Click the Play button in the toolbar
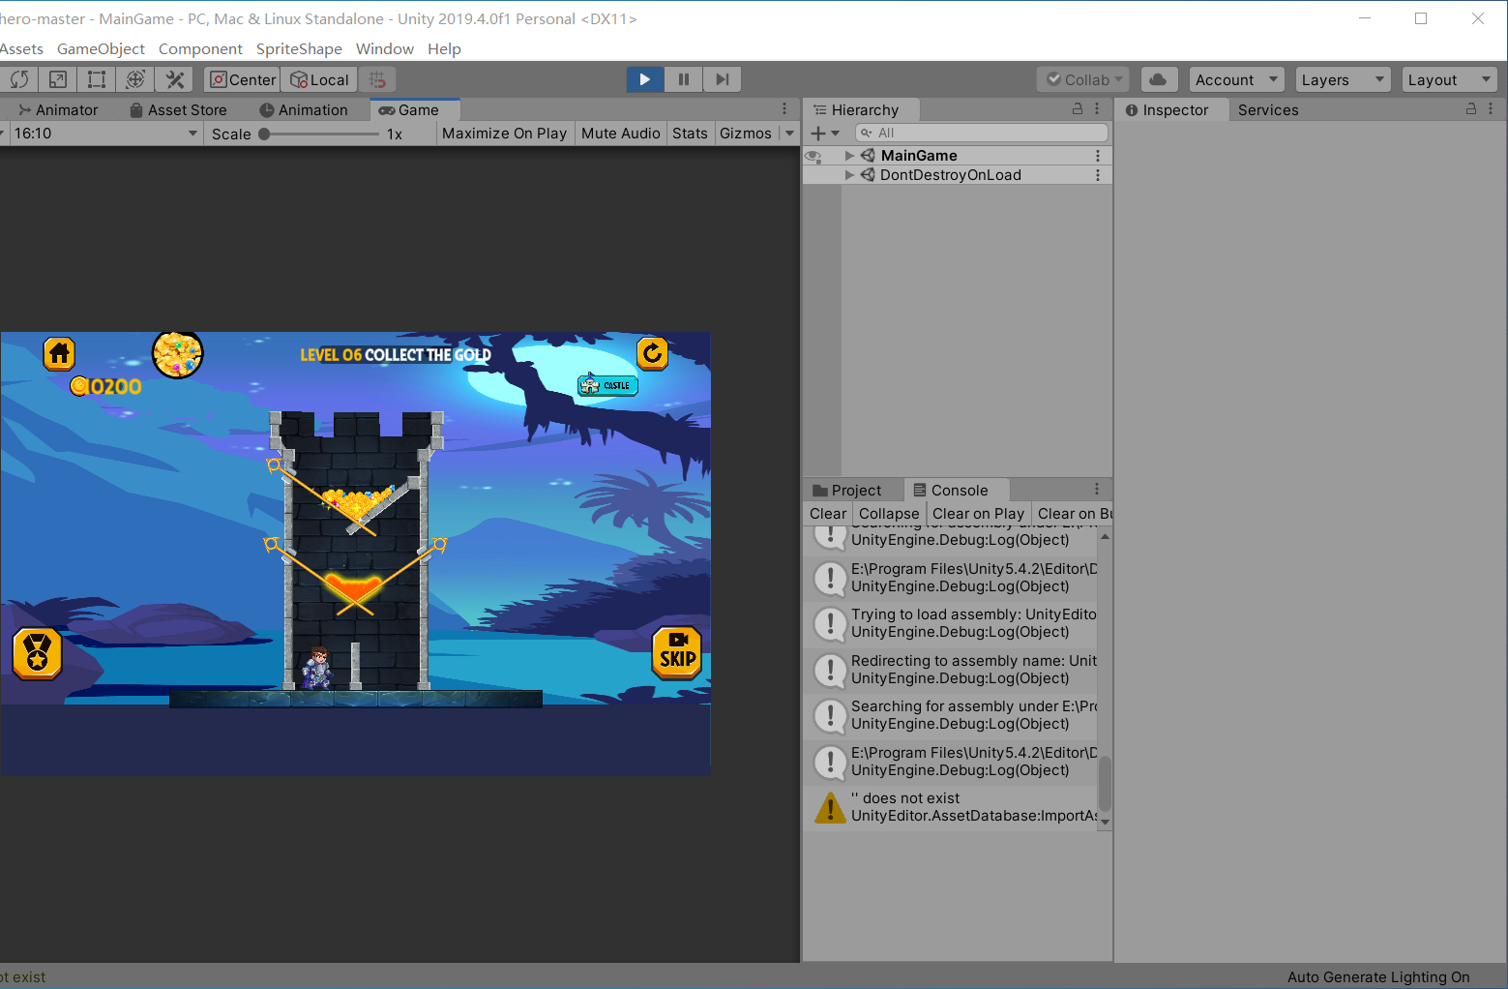 [644, 79]
